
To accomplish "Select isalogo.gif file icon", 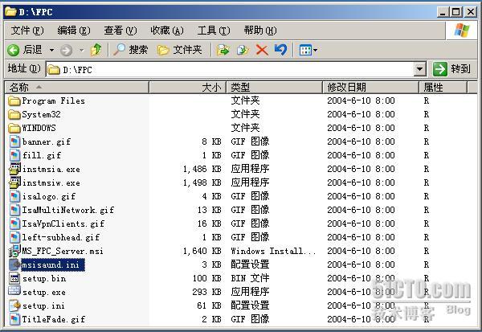I will coord(14,196).
